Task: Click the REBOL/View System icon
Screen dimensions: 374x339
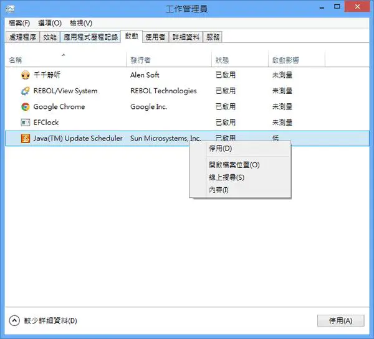Action: click(26, 91)
